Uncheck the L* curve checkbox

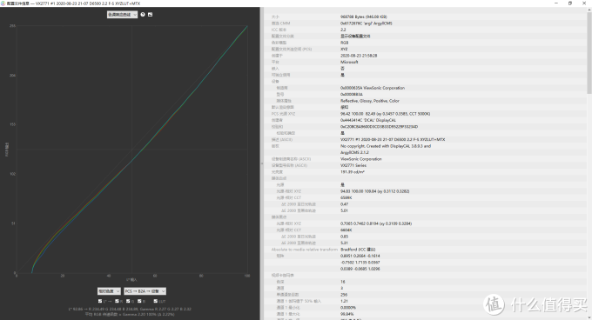(100, 301)
